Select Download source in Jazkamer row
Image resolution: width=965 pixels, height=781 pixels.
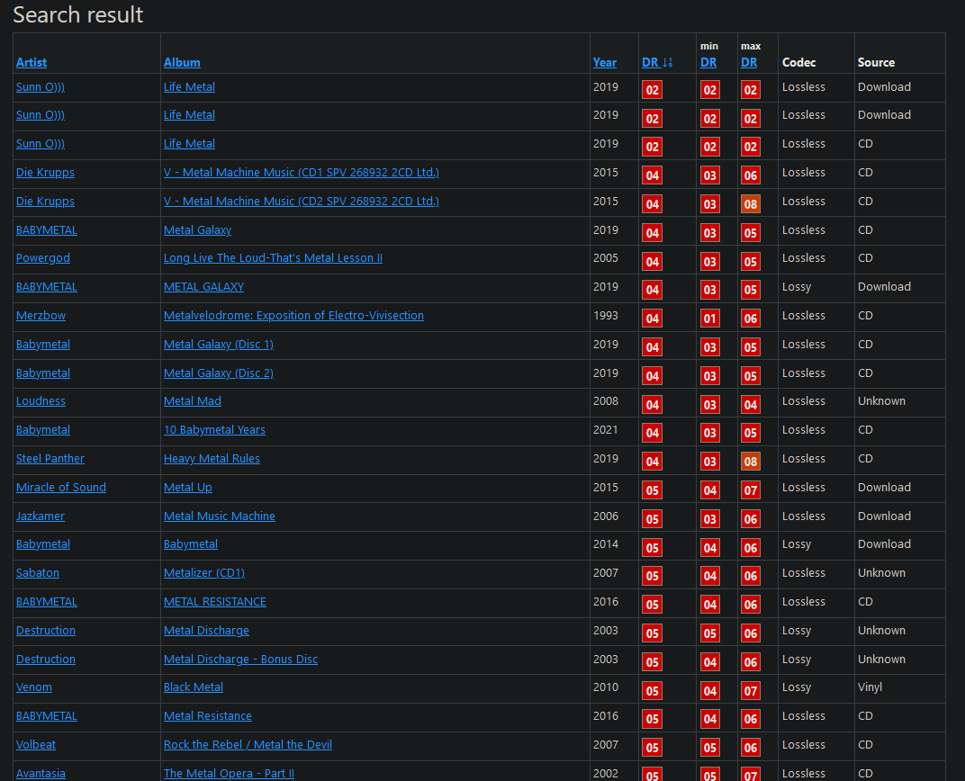tap(884, 516)
